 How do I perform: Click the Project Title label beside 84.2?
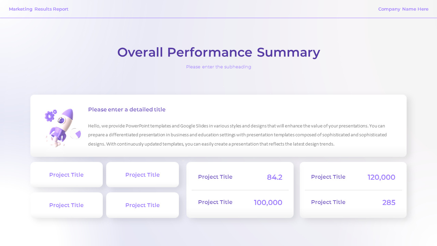click(x=215, y=177)
